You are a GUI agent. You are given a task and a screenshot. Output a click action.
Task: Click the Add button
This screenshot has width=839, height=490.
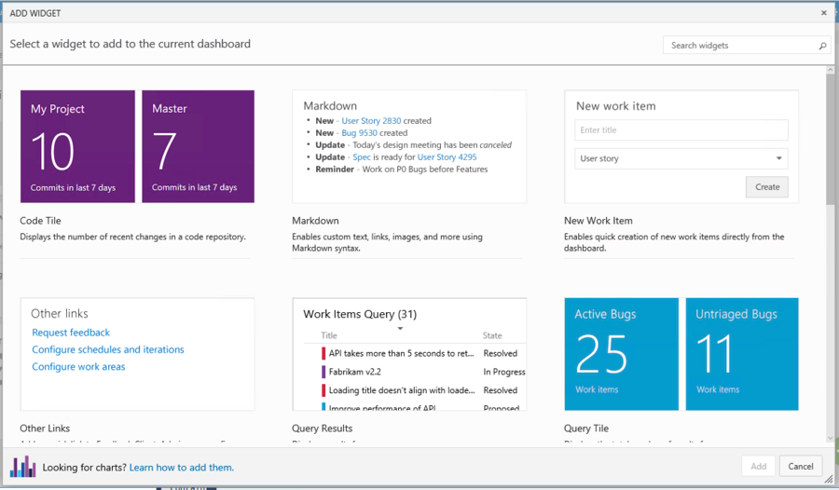[x=758, y=467]
